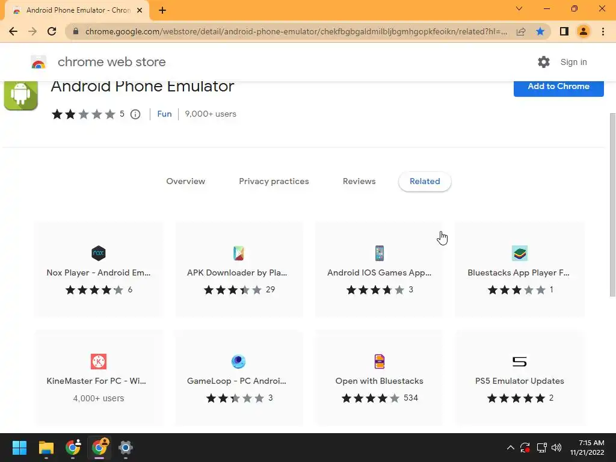
Task: Open a new browser tab
Action: coord(162,10)
